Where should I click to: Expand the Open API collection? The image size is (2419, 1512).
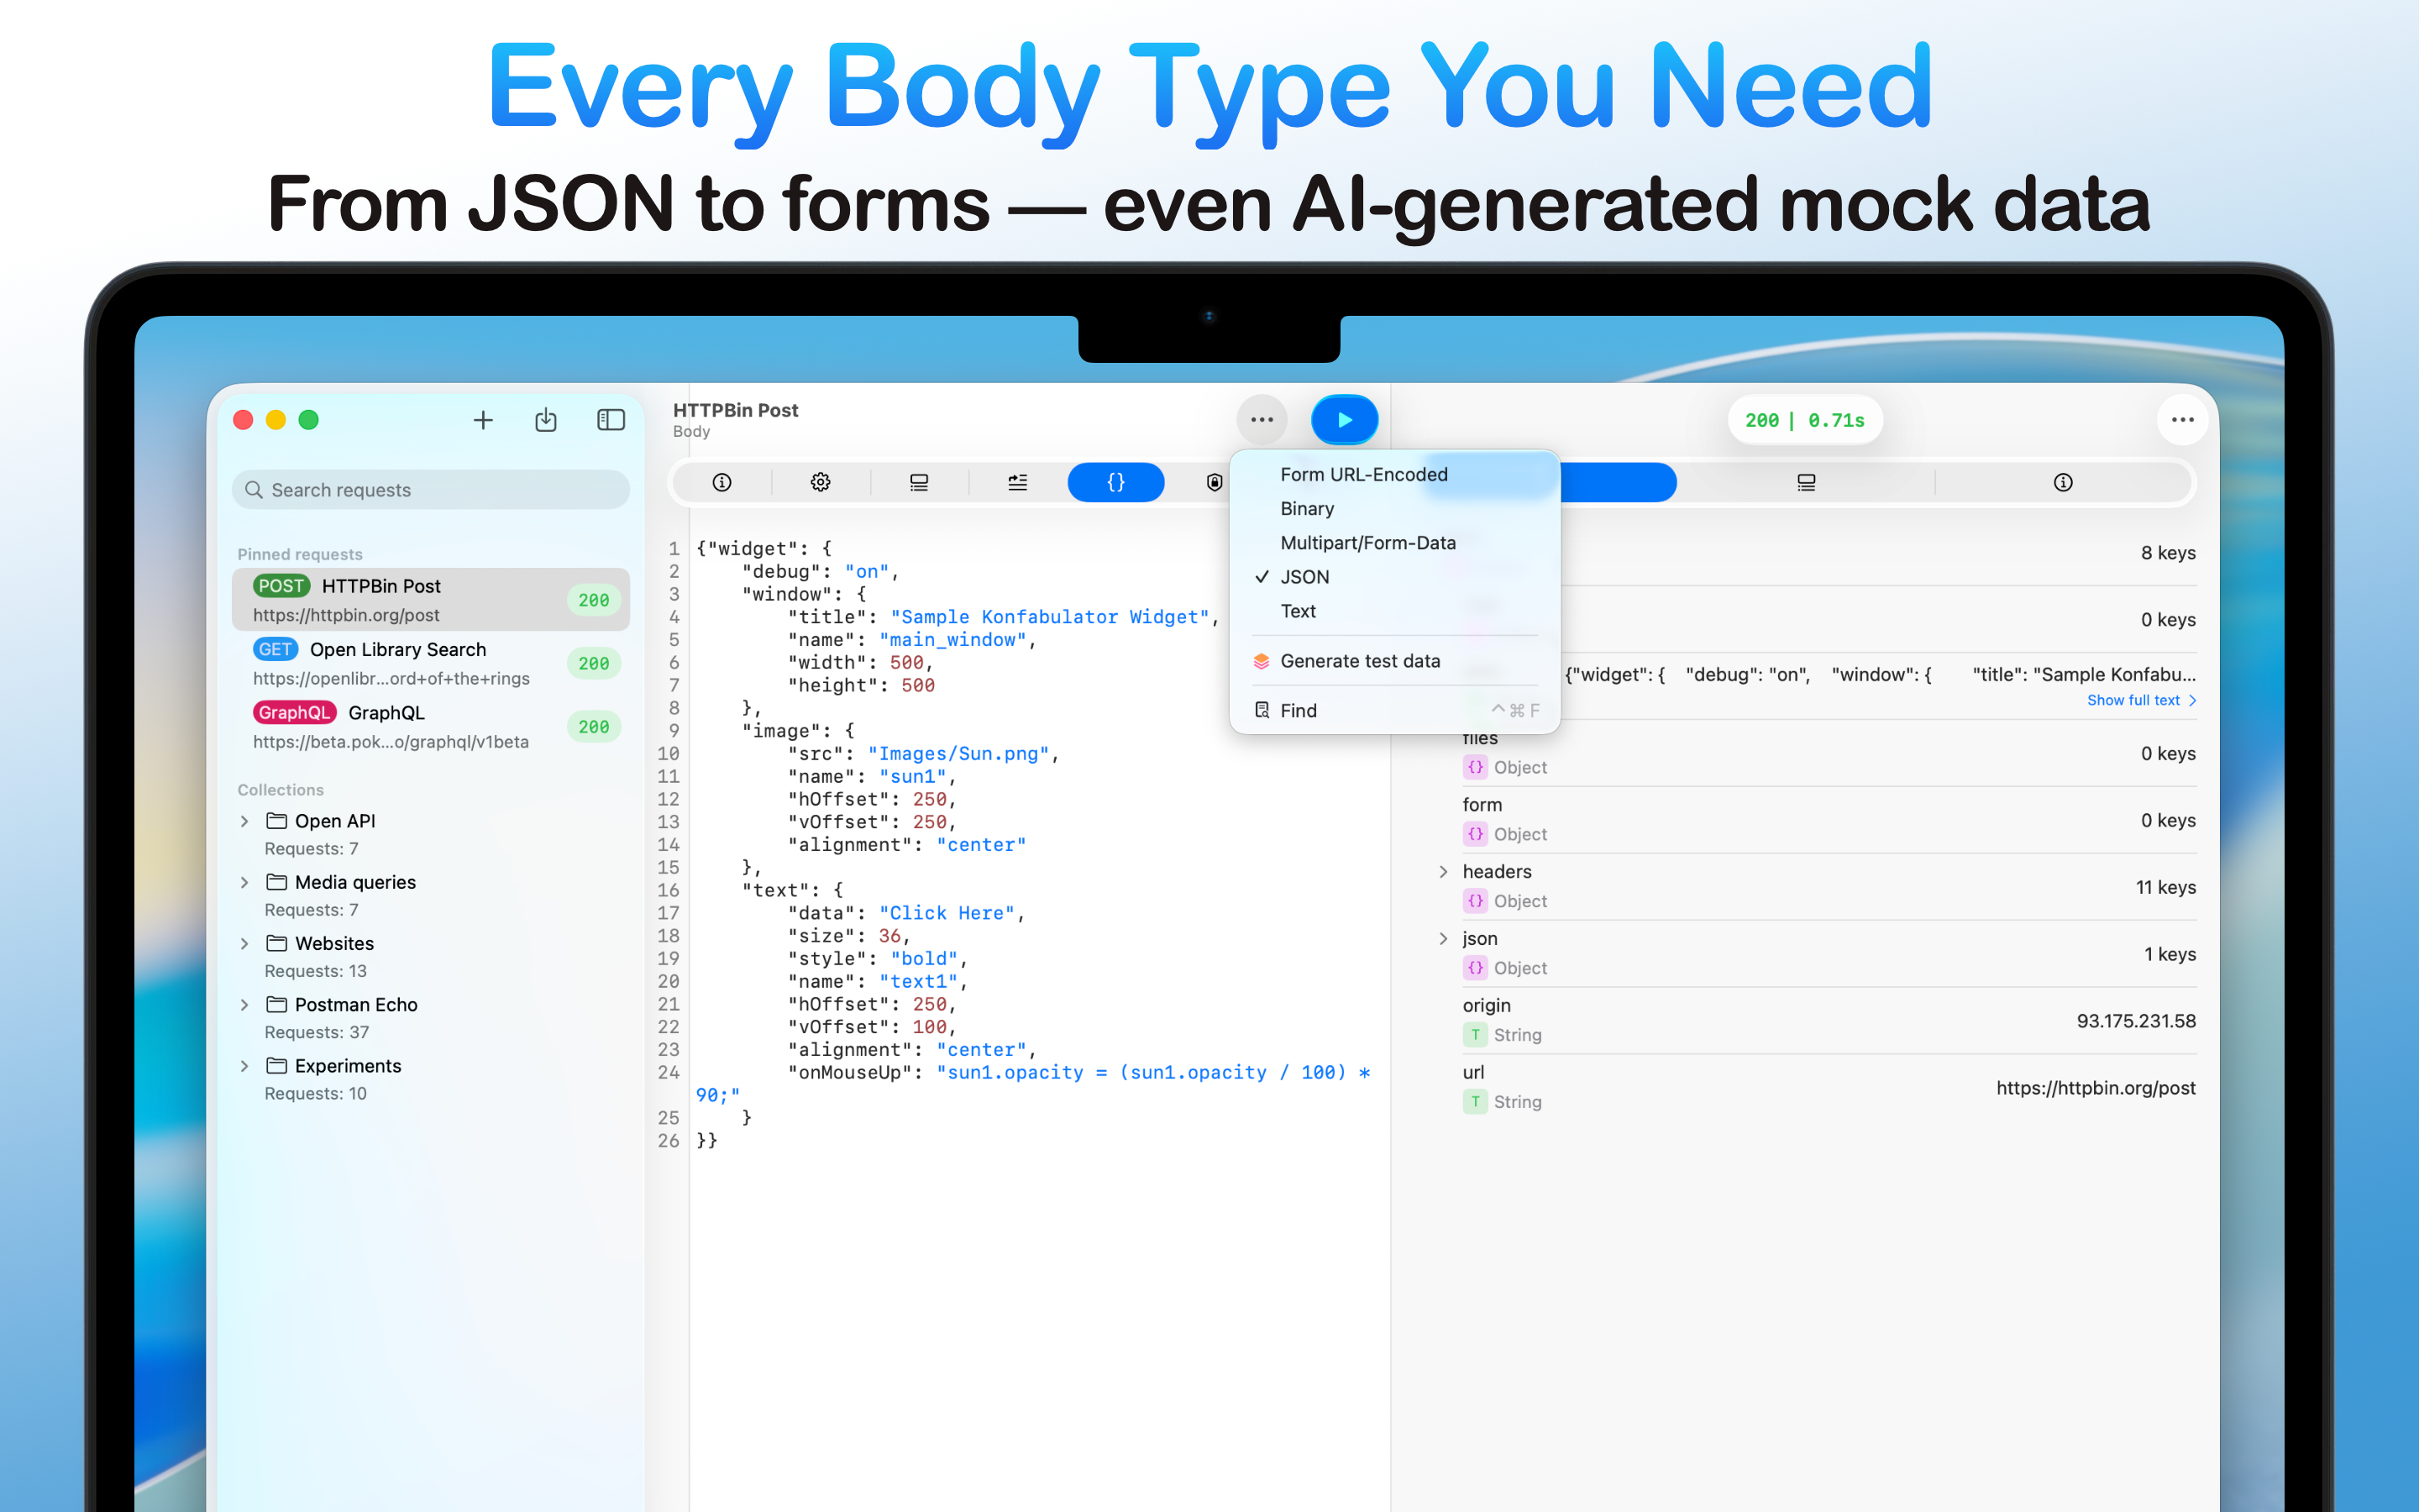point(245,821)
